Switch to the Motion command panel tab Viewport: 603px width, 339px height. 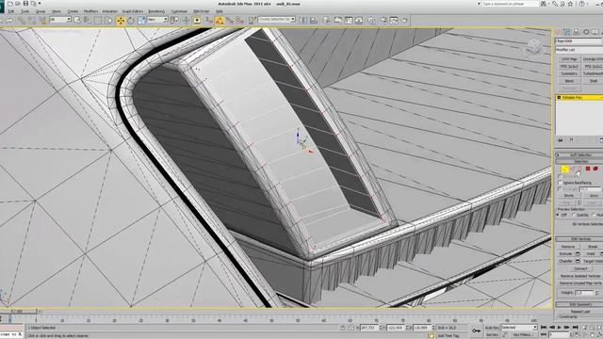pos(586,32)
